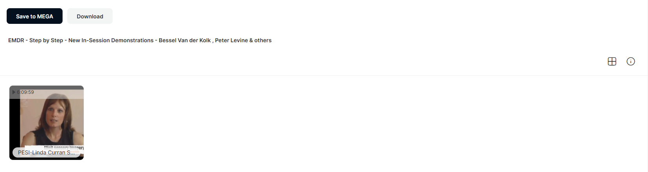Image resolution: width=648 pixels, height=172 pixels.
Task: Download the shared folder
Action: [90, 16]
